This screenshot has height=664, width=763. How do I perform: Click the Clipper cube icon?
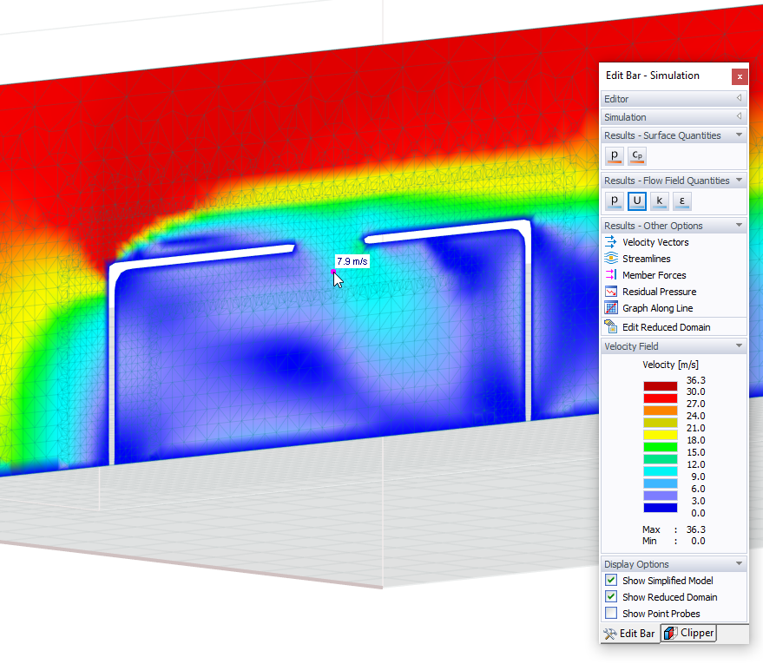(x=670, y=633)
